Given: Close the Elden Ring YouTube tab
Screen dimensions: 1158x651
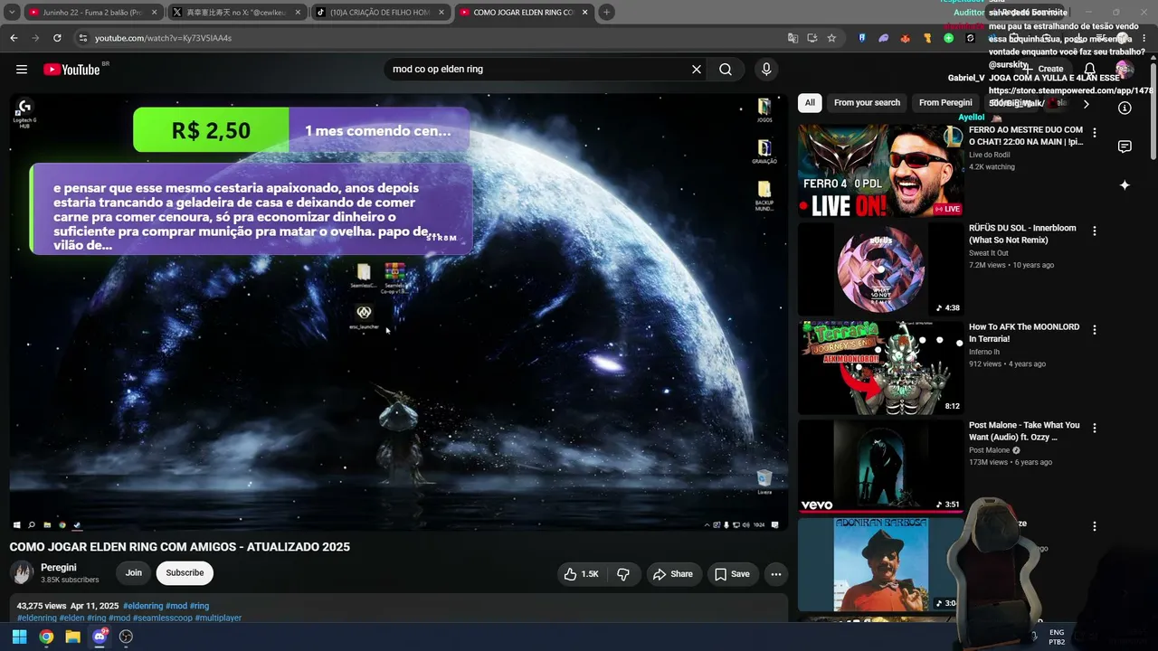Looking at the screenshot, I should (x=585, y=12).
